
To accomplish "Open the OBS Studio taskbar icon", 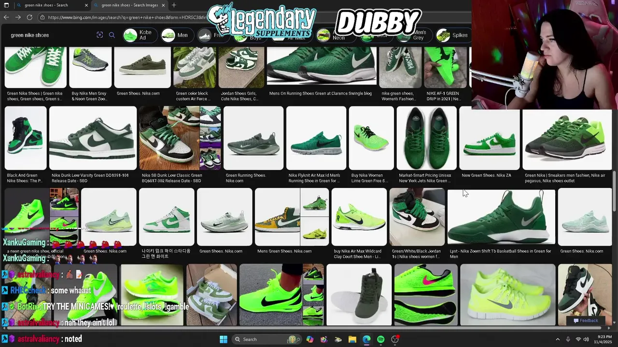I will (x=395, y=339).
